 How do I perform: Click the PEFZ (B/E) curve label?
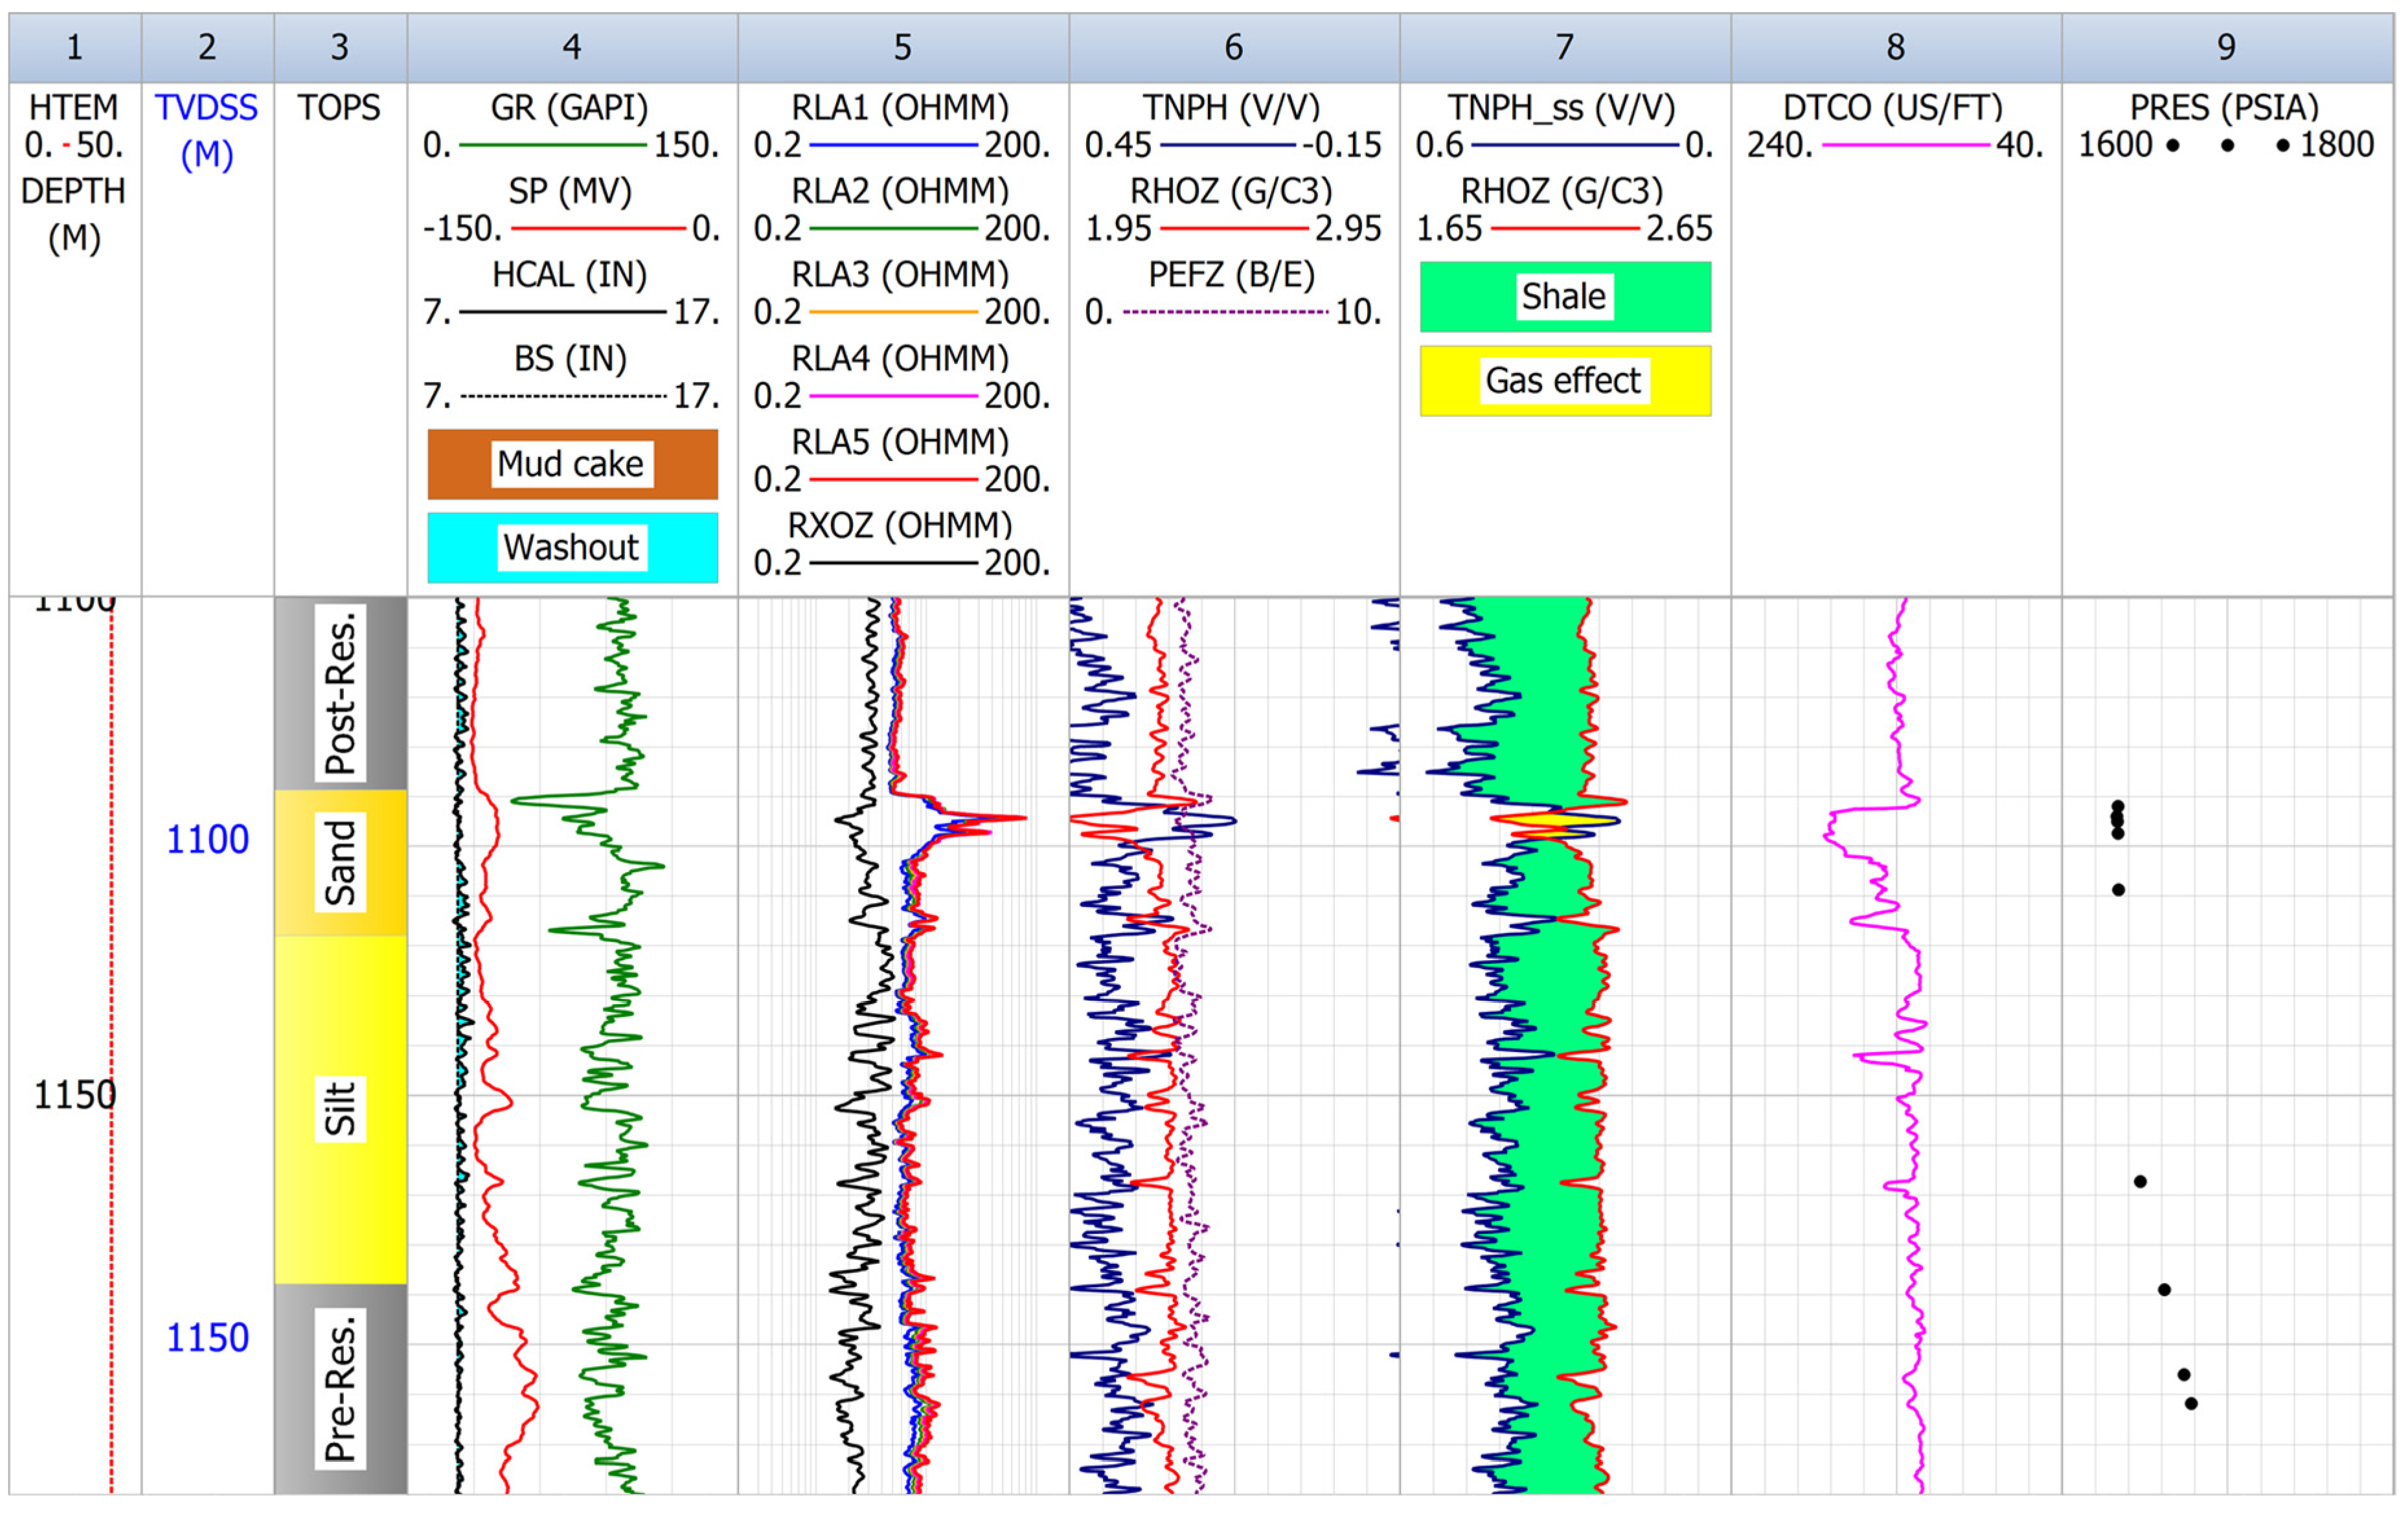1231,275
